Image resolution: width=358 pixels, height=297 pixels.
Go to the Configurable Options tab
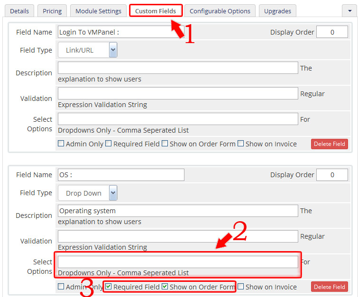point(220,11)
